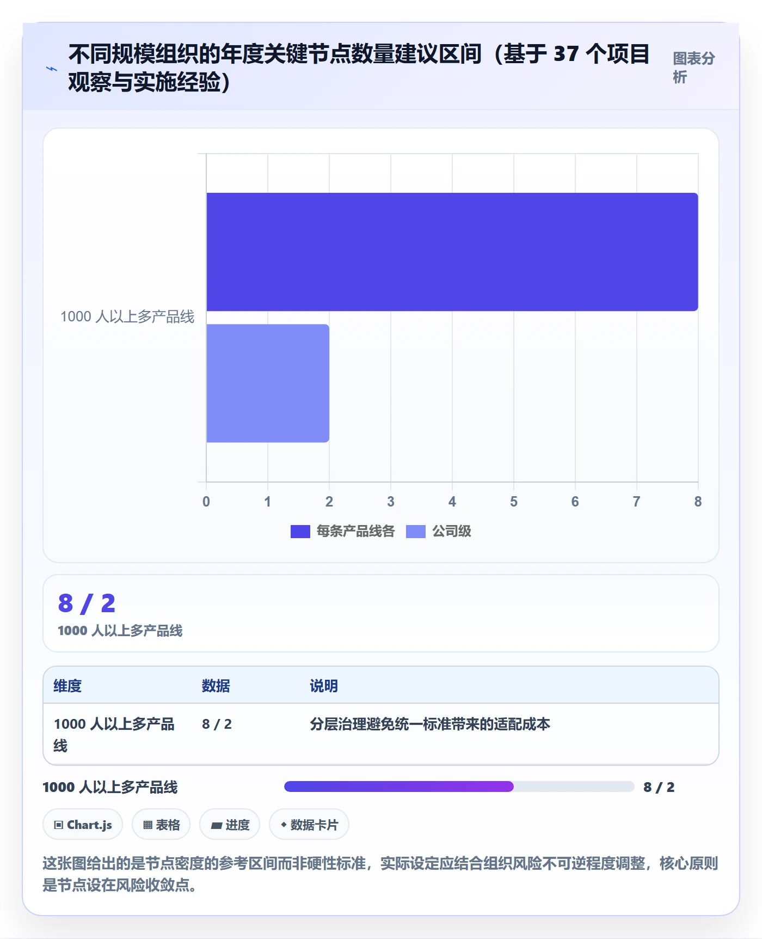Click the 8 / 2 table cell
The height and width of the screenshot is (939, 762).
coord(217,724)
